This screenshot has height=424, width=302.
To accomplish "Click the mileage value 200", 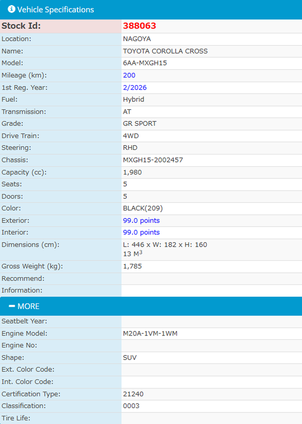I will coord(129,75).
